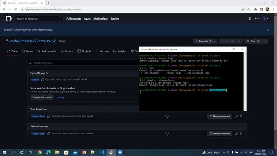Switch to the Actions tab
Viewport: 277px width, 156px height.
tap(67, 51)
